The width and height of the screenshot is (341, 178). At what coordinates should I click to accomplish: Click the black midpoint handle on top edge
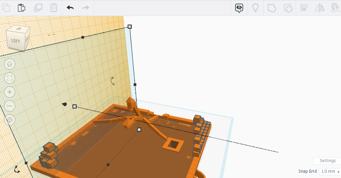tap(83, 38)
